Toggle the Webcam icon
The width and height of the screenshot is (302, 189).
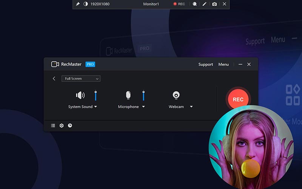coord(176,95)
